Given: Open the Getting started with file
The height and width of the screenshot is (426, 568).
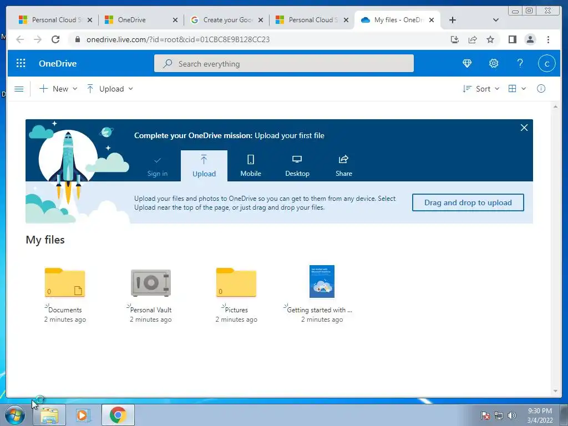Looking at the screenshot, I should 322,281.
